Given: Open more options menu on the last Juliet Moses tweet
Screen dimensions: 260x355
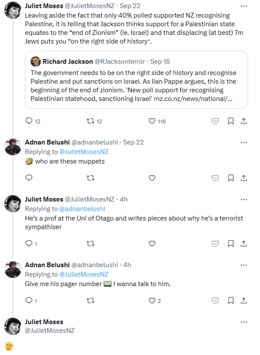Looking at the screenshot, I should [x=244, y=322].
